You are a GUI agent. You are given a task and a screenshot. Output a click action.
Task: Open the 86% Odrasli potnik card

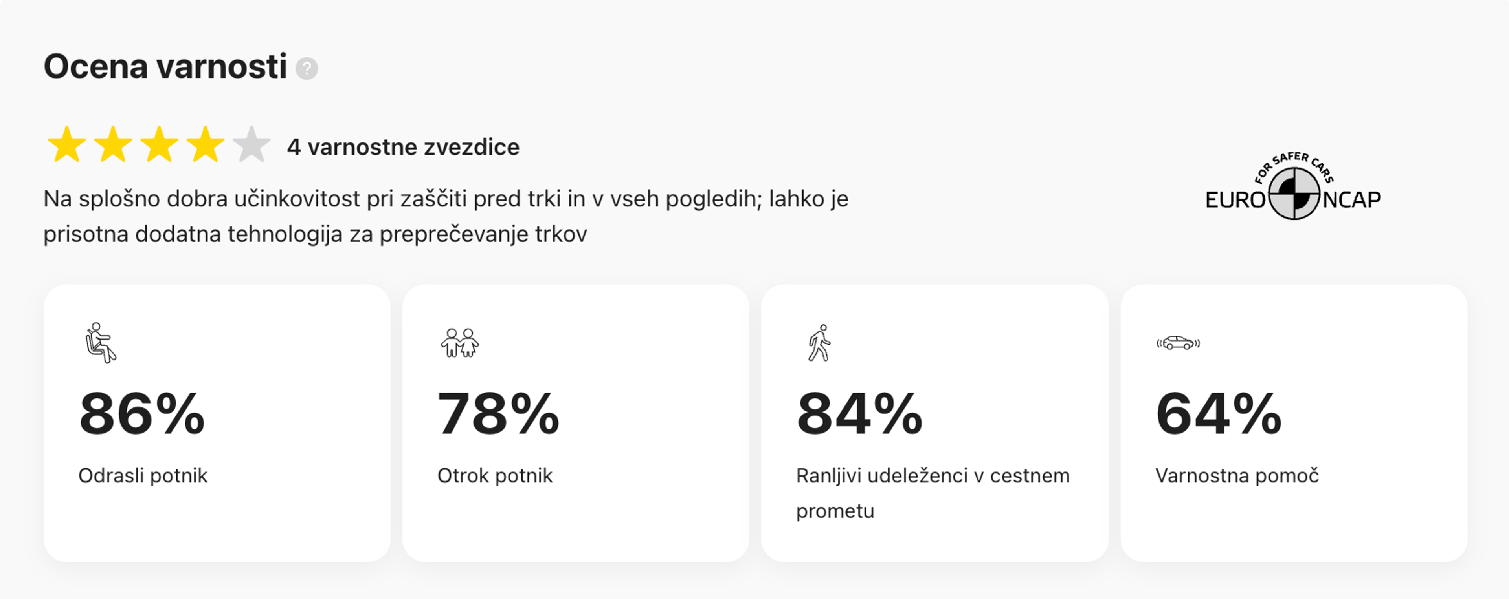click(x=217, y=423)
